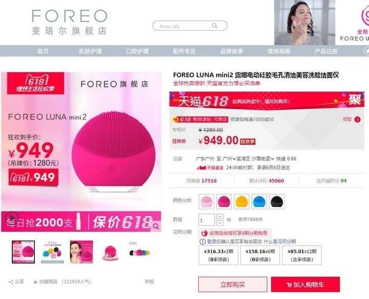Increase quantity with up arrow
This screenshot has height=299, width=369.
click(x=219, y=217)
